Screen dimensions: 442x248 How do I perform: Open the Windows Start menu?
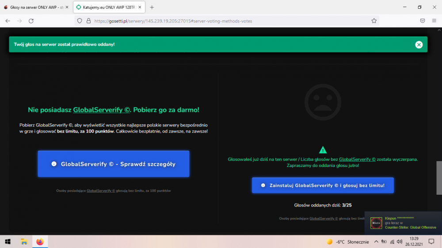click(8, 241)
